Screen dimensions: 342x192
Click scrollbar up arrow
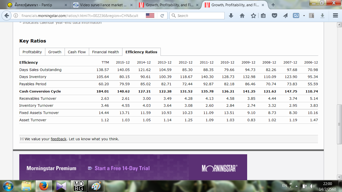click(x=339, y=24)
